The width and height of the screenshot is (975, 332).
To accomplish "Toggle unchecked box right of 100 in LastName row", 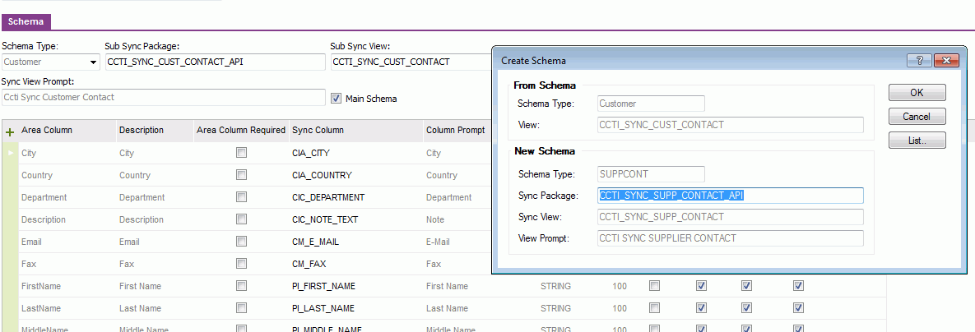I will pyautogui.click(x=654, y=308).
